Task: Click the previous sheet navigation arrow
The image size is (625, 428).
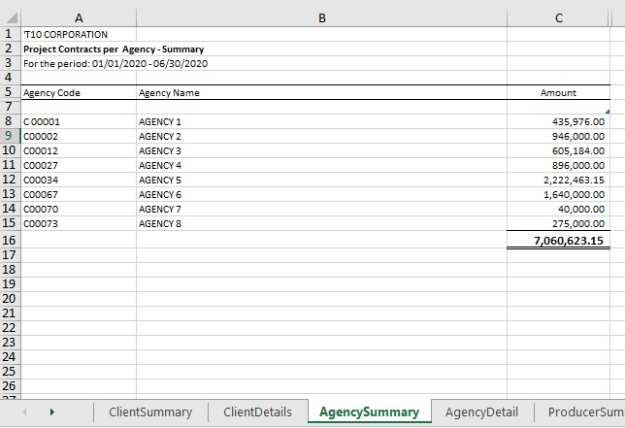Action: click(24, 412)
